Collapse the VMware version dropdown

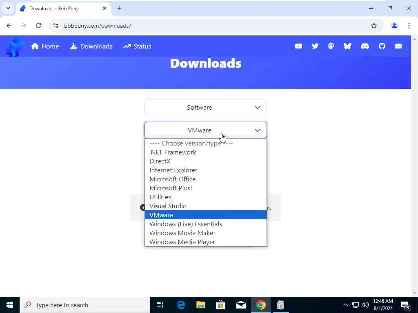point(206,130)
